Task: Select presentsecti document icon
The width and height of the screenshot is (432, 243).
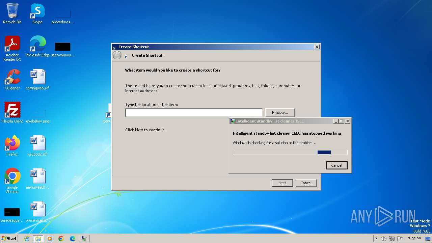Action: point(37,212)
